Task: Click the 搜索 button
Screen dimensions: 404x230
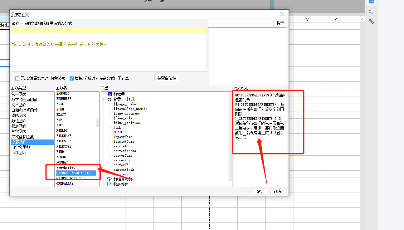Action: (x=280, y=23)
